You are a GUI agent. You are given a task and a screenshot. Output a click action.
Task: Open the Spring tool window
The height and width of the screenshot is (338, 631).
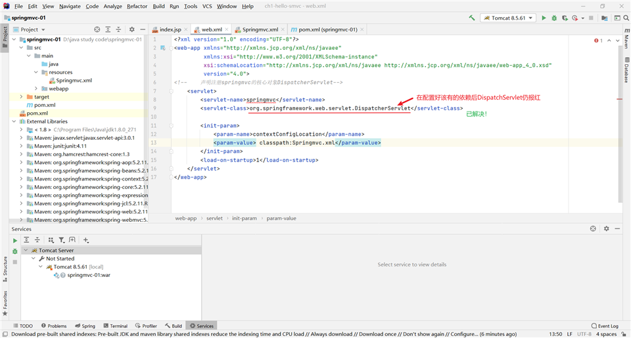point(85,326)
